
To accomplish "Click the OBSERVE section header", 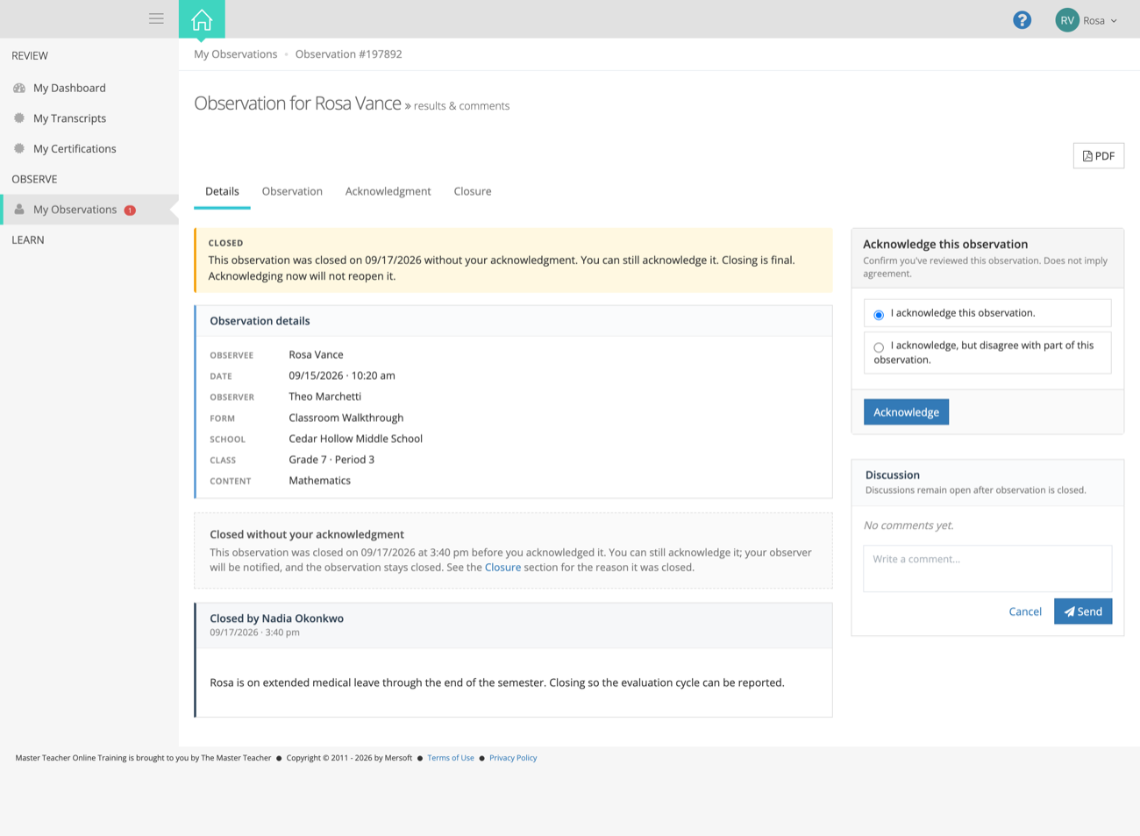I will click(34, 179).
